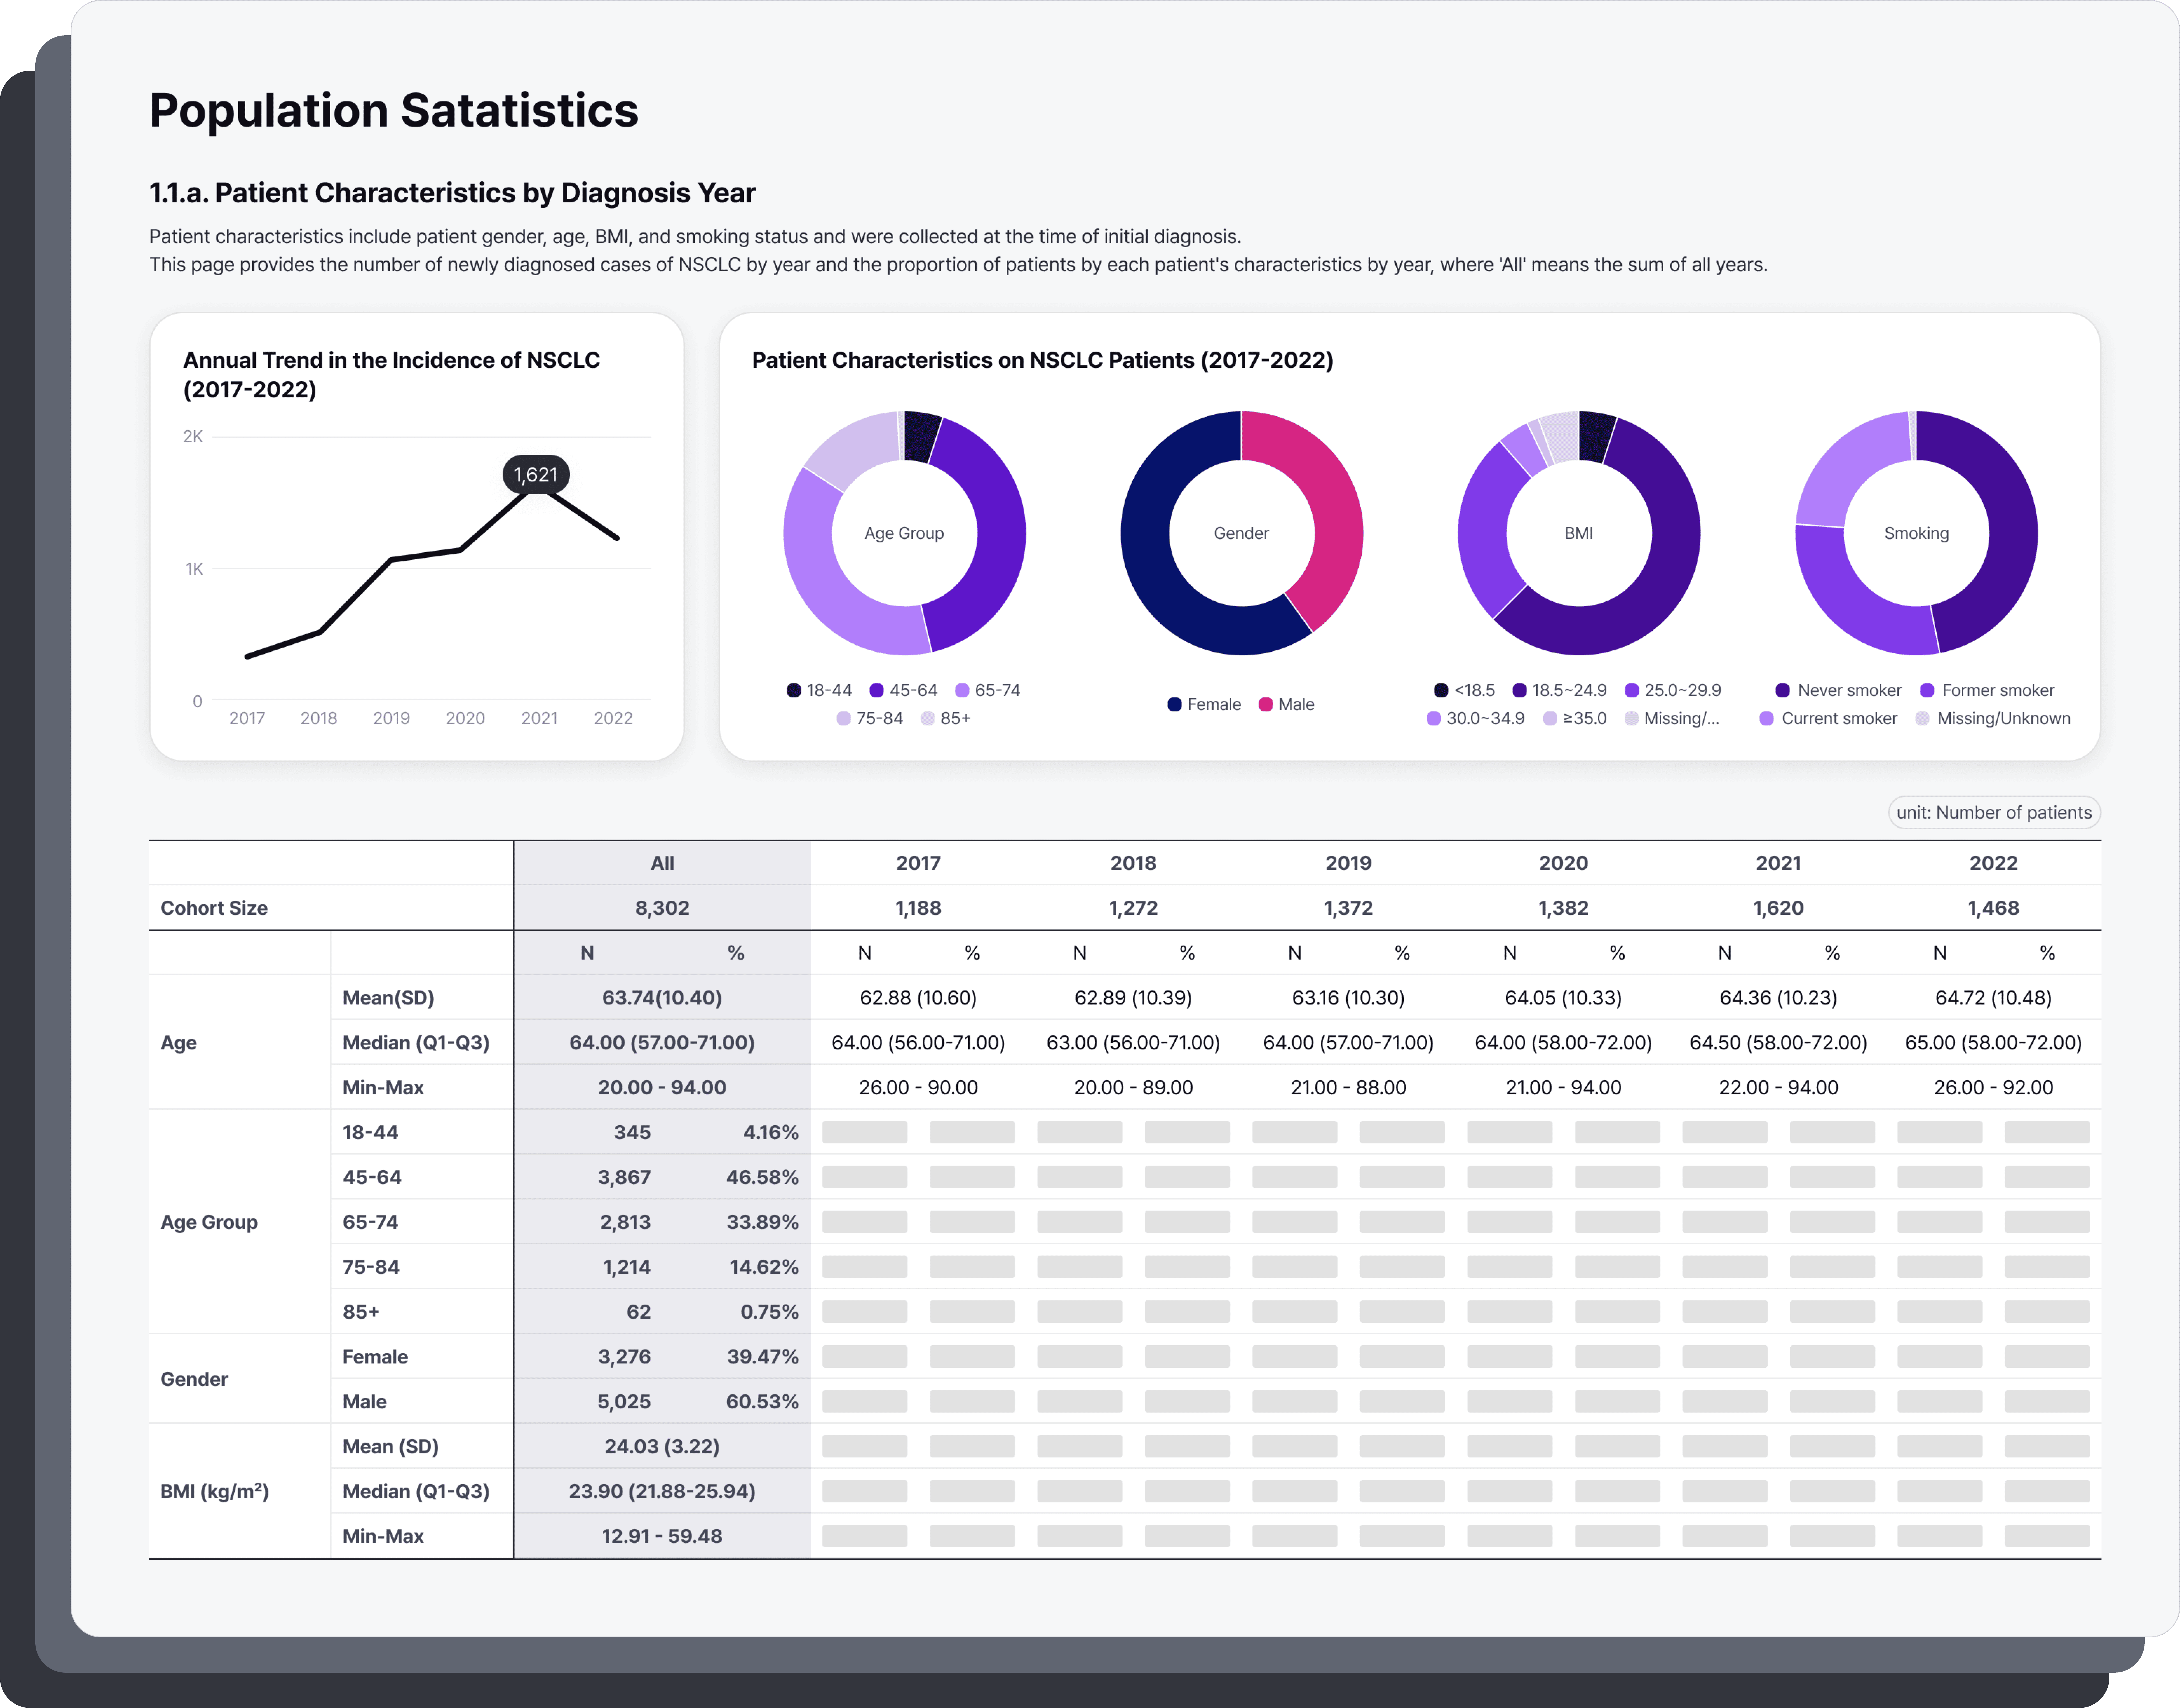Viewport: 2180px width, 1708px height.
Task: Click the Age Group donut chart center
Action: (904, 533)
